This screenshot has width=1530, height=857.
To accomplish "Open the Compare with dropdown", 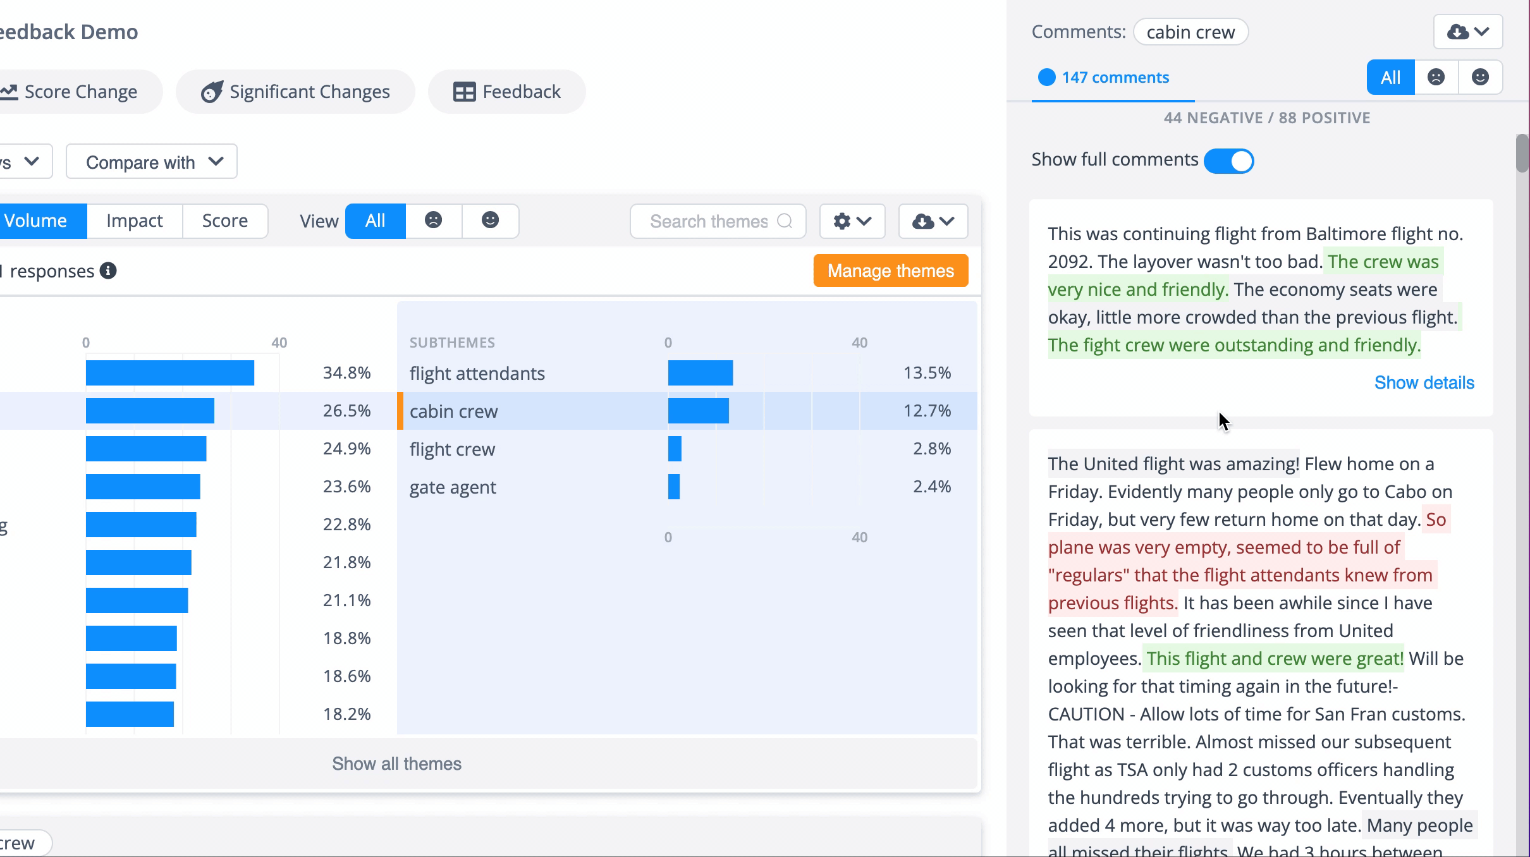I will tap(152, 162).
